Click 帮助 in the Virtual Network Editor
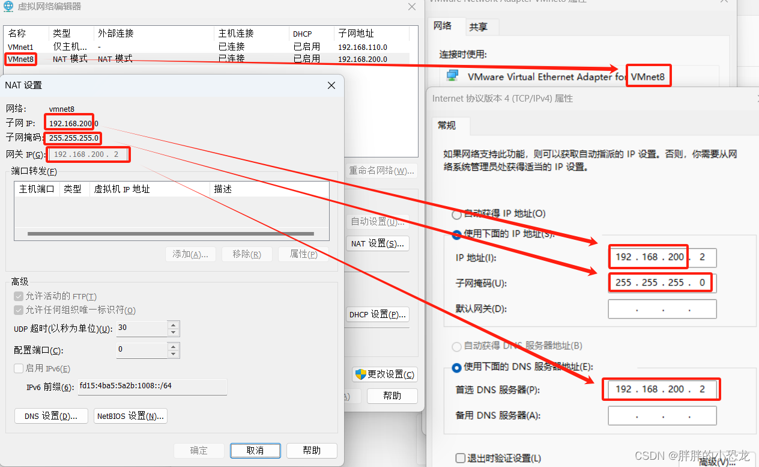Viewport: 759px width, 467px height. click(x=392, y=395)
